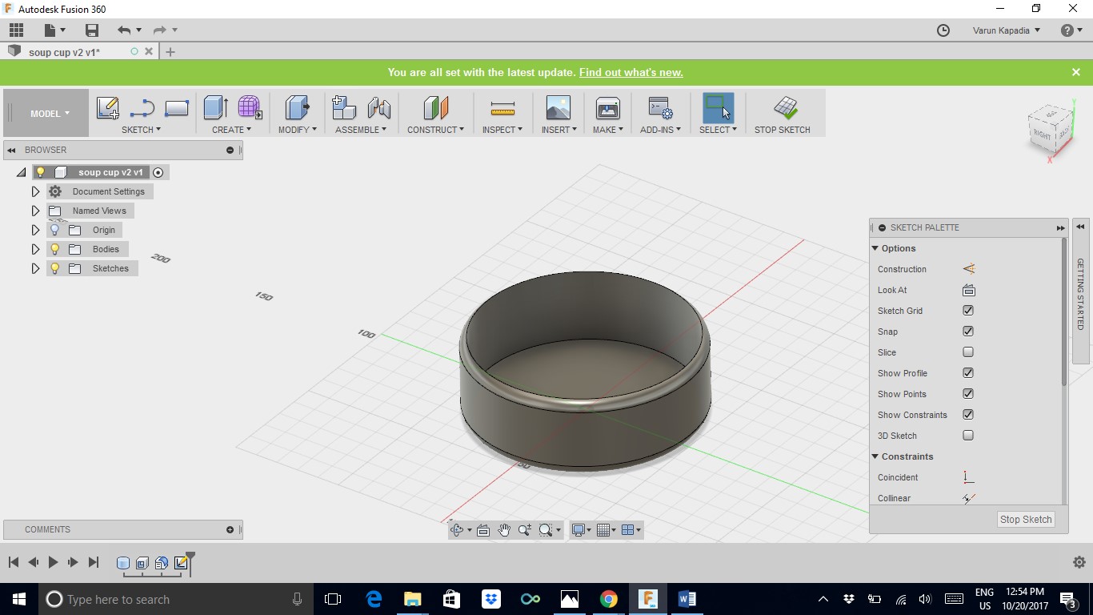1093x615 pixels.
Task: Apply the Coincident constraint
Action: coord(969,477)
